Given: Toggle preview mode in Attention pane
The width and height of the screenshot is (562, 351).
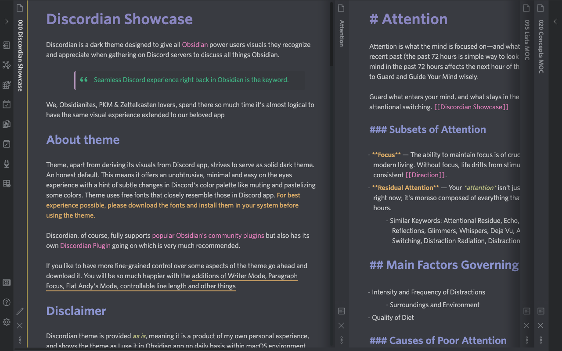Looking at the screenshot, I should click(x=341, y=311).
